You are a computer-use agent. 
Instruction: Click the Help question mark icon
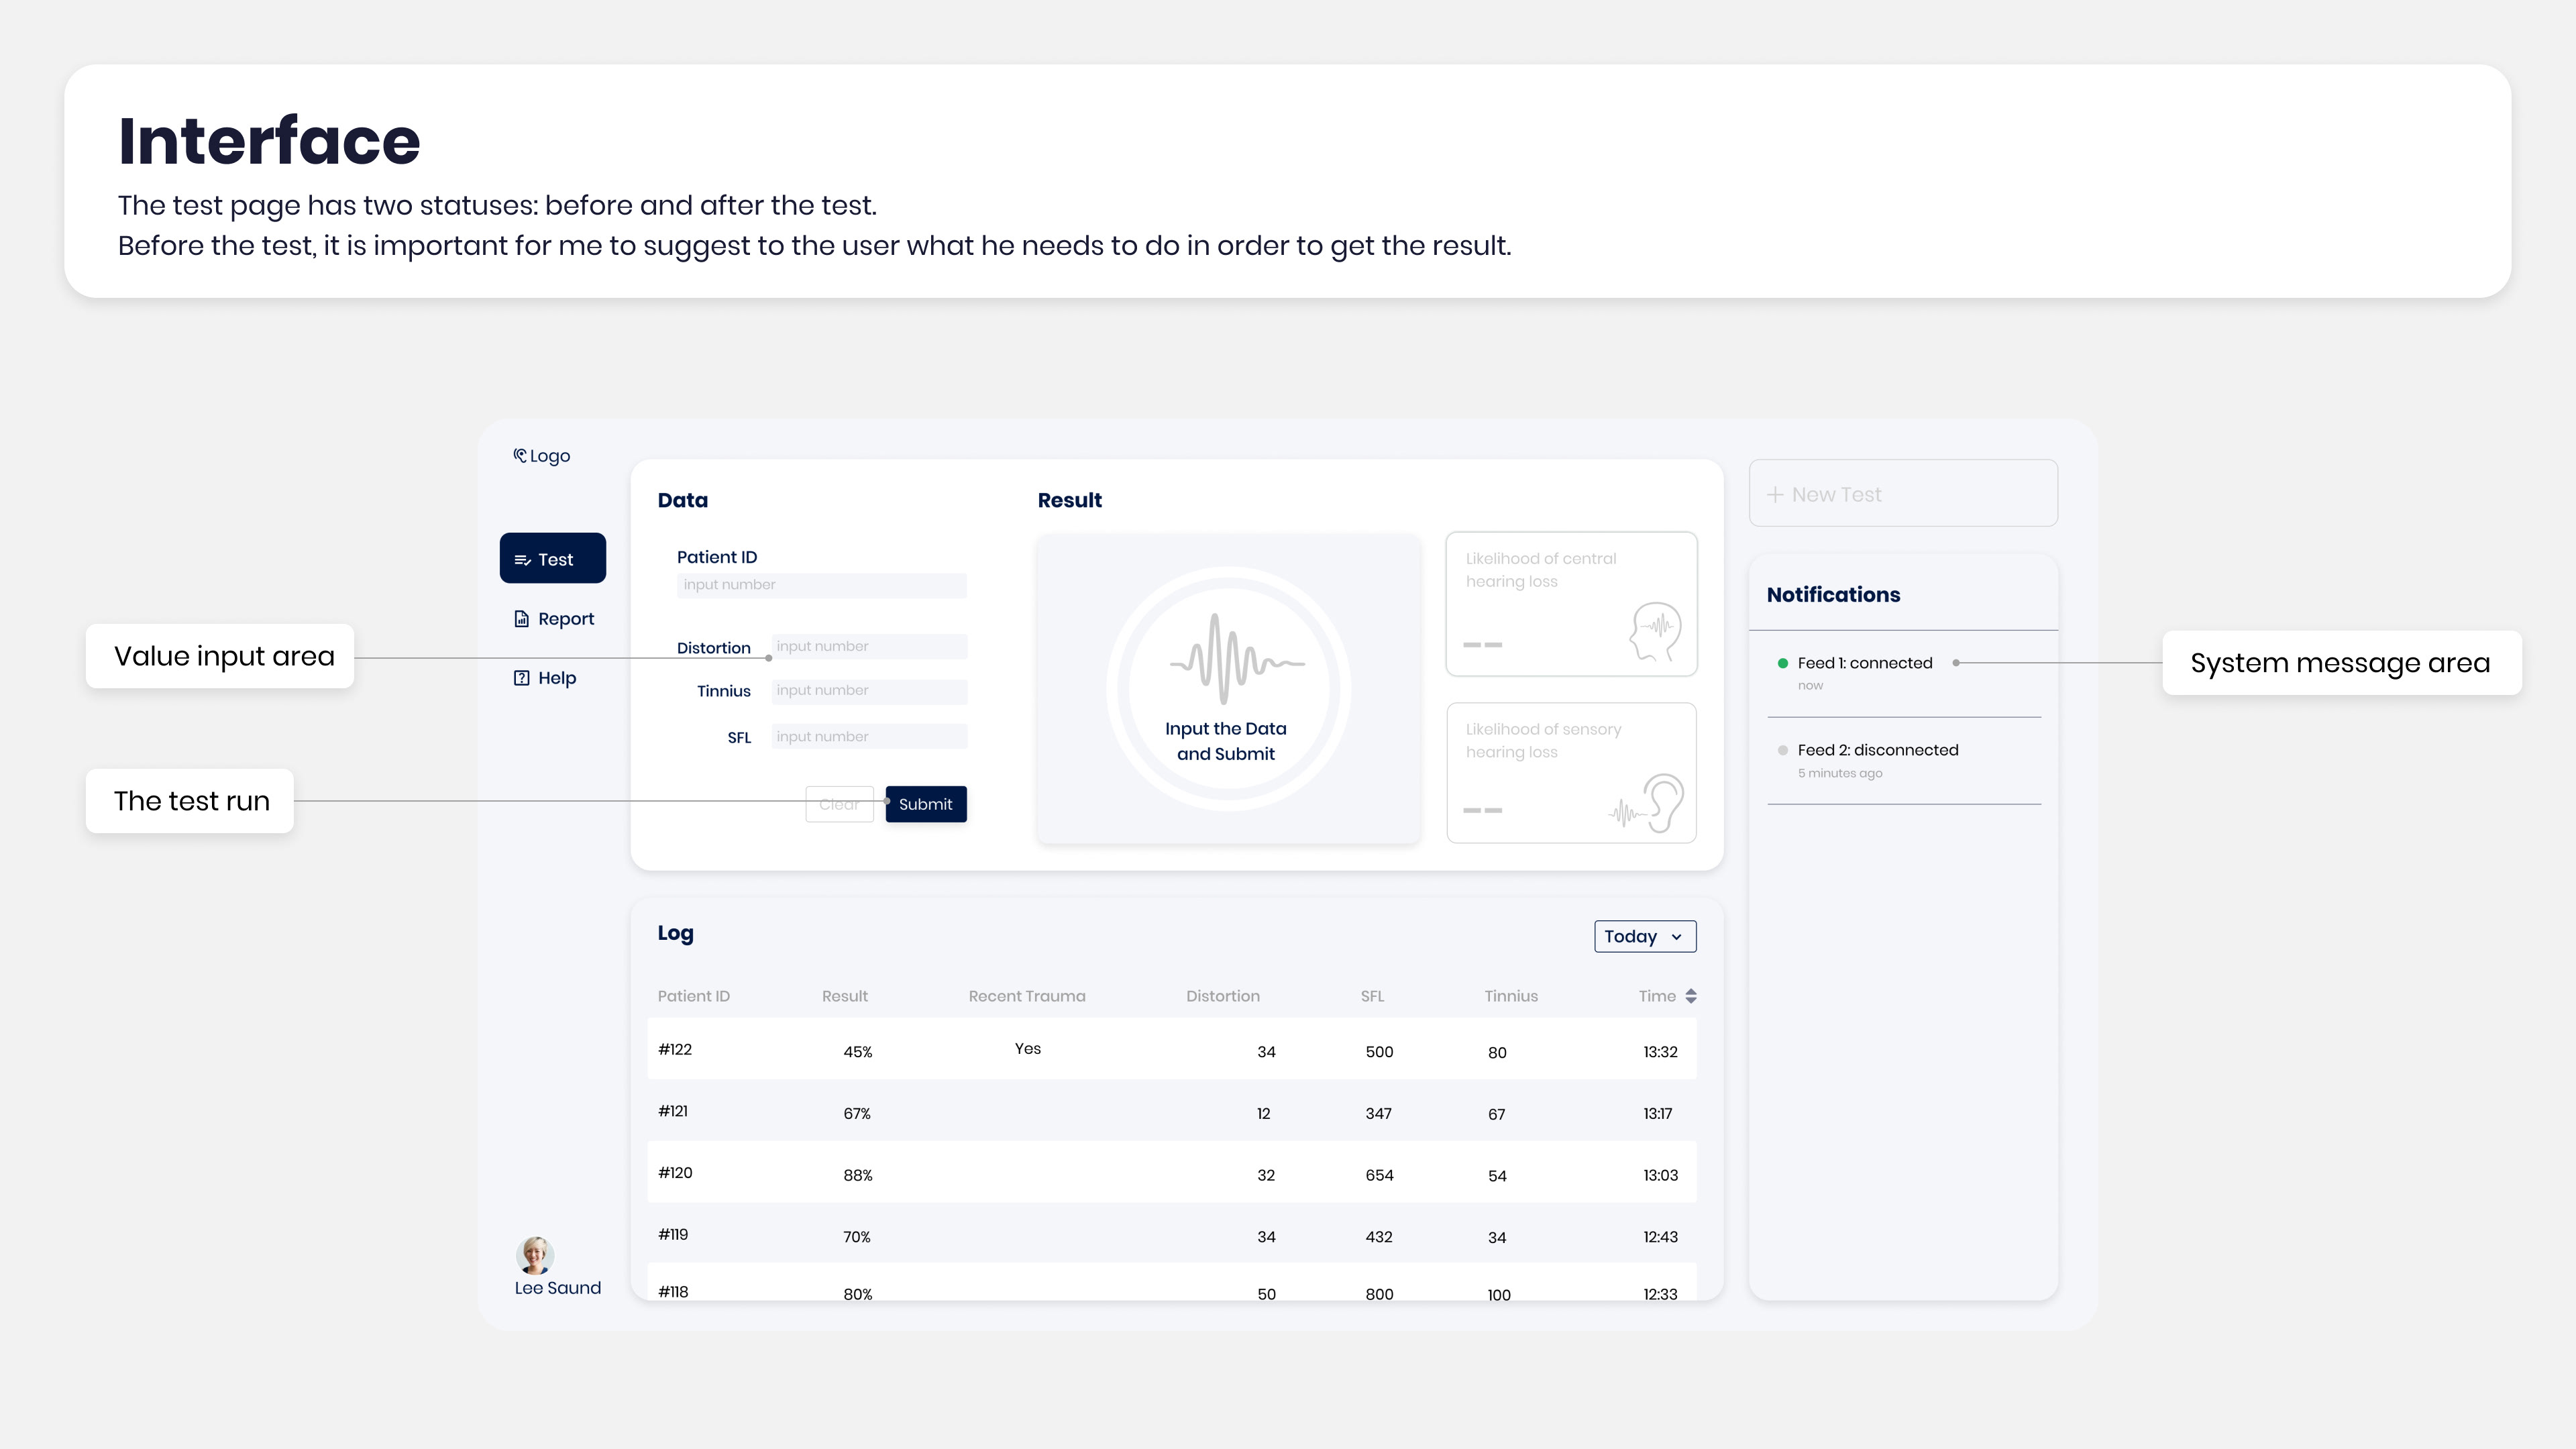(521, 678)
